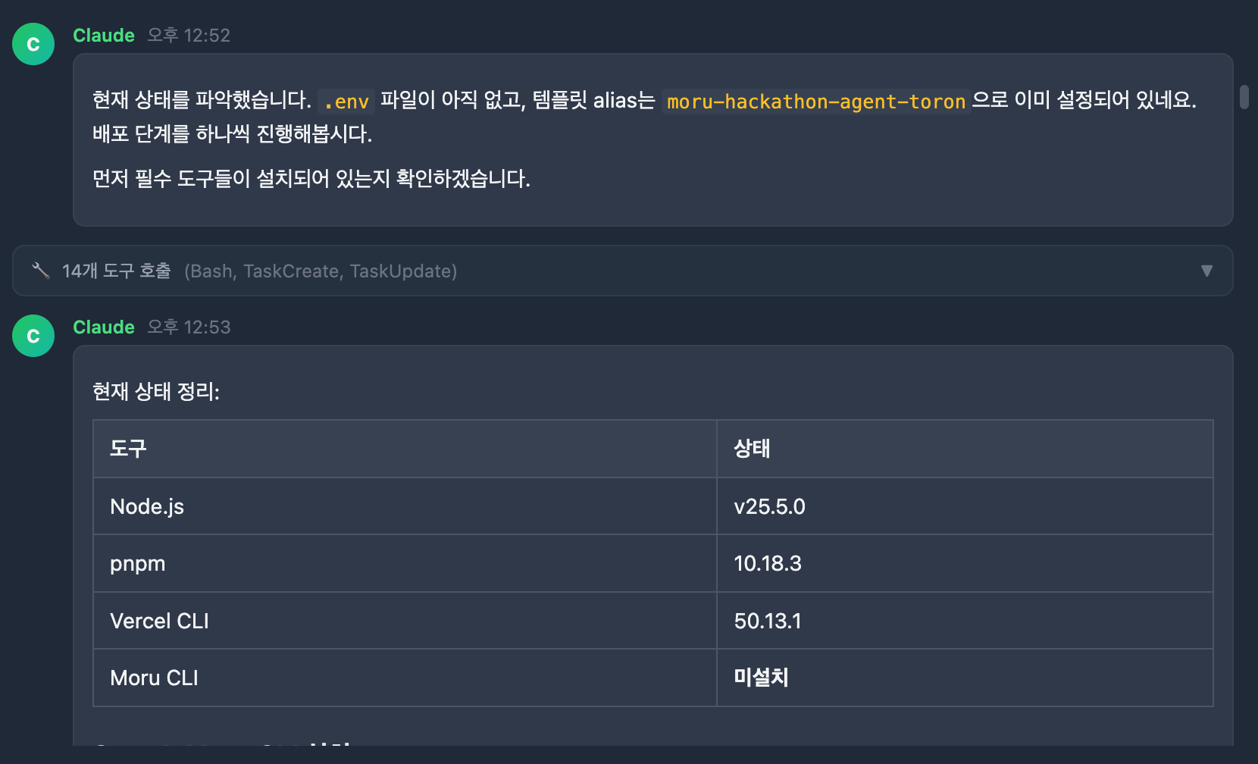Viewport: 1258px width, 764px height.
Task: Click the moru-hackathon-agent-toron code text
Action: [x=815, y=101]
